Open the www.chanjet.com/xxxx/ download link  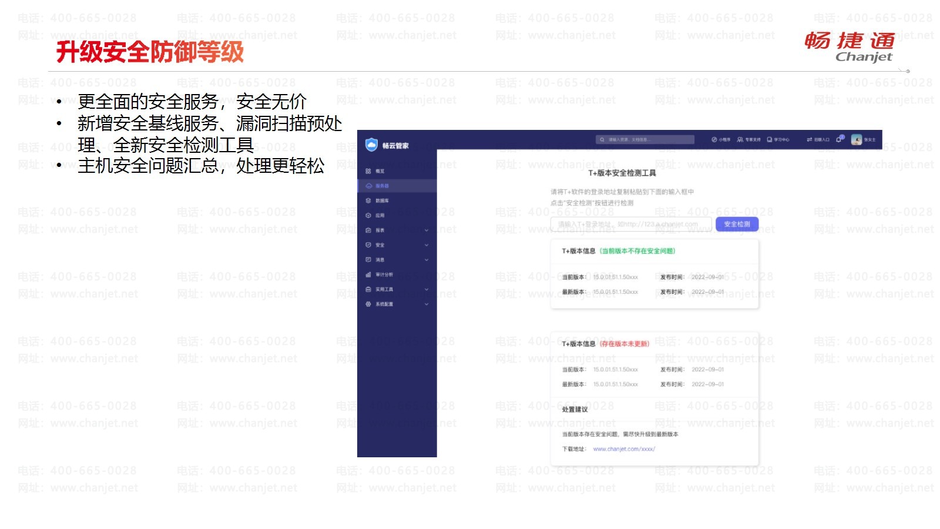(x=624, y=449)
